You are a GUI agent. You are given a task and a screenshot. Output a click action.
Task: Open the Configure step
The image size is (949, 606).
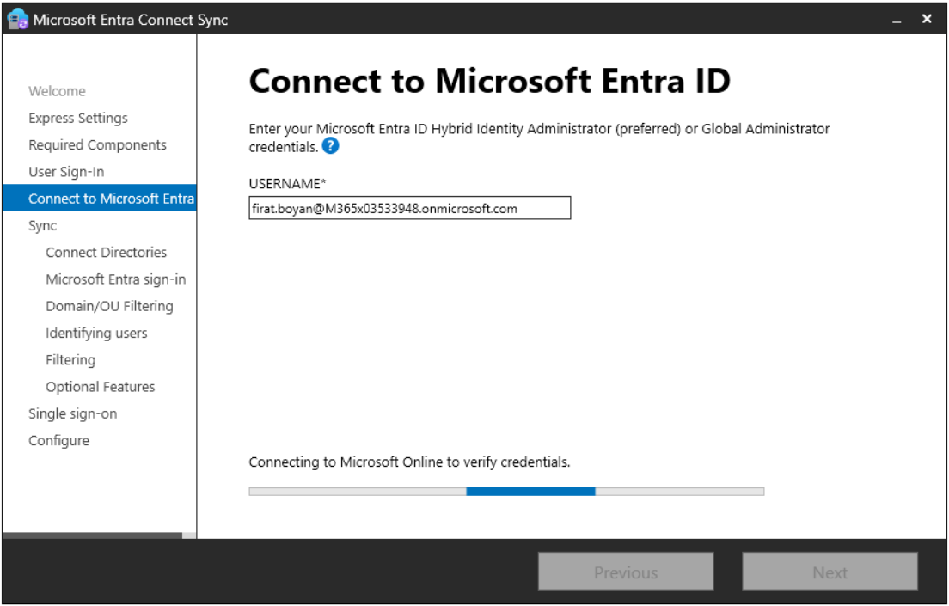pos(58,441)
